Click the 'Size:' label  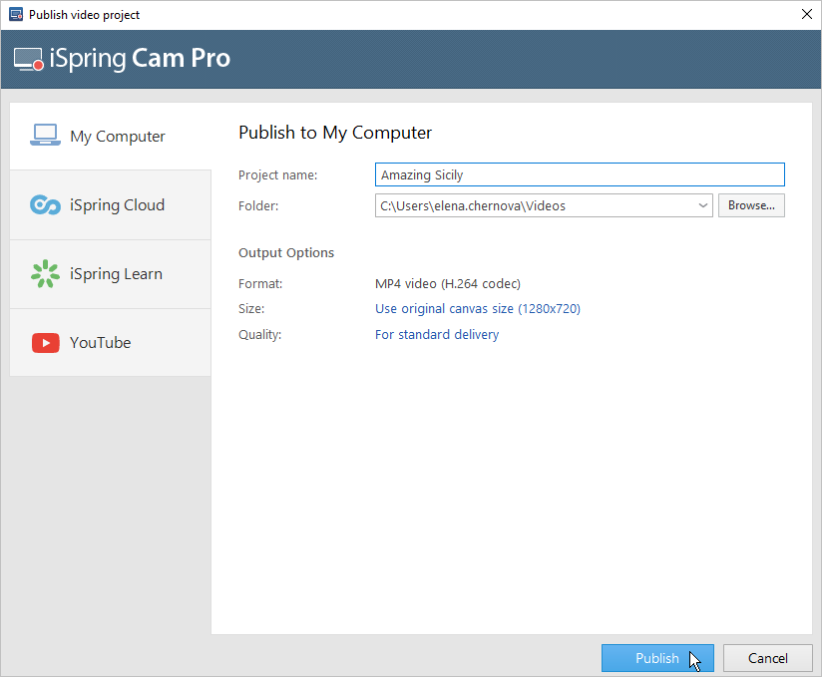point(251,309)
